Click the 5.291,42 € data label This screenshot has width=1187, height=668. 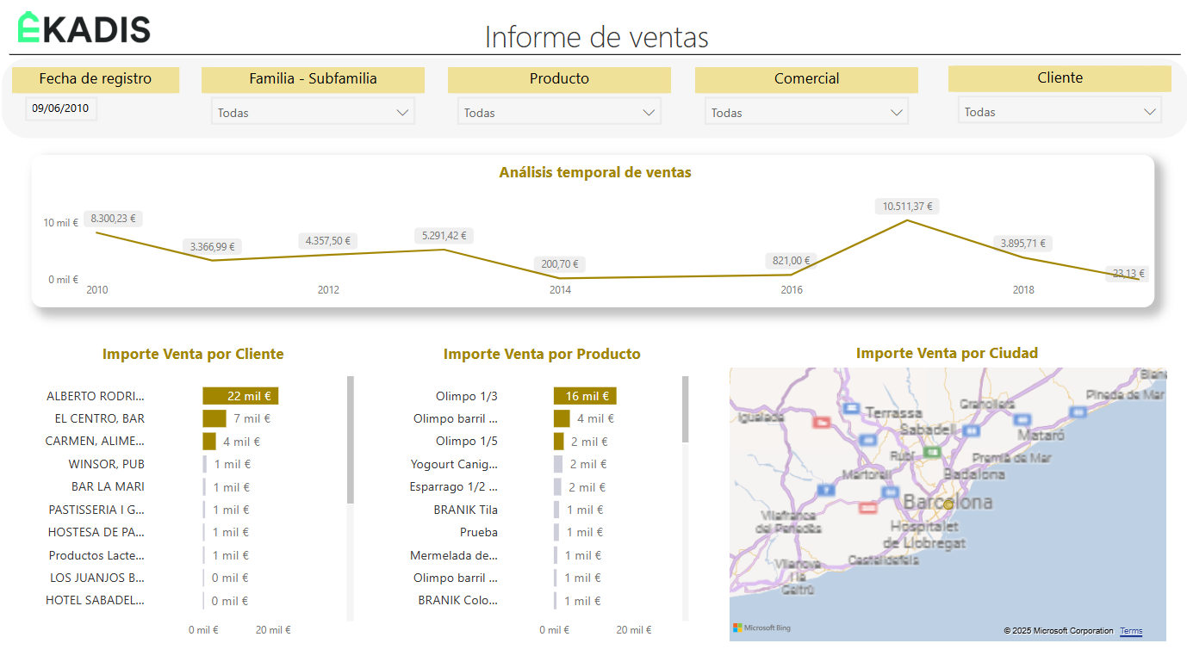444,236
